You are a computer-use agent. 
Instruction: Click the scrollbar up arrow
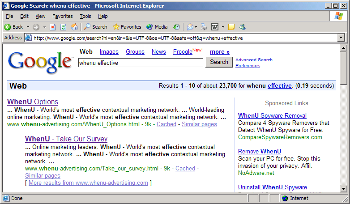pos(343,48)
